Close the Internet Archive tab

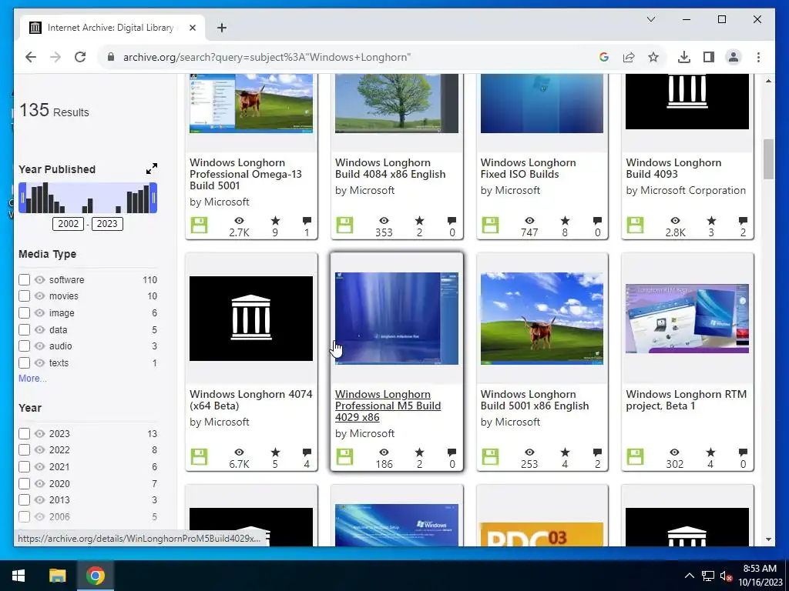192,28
